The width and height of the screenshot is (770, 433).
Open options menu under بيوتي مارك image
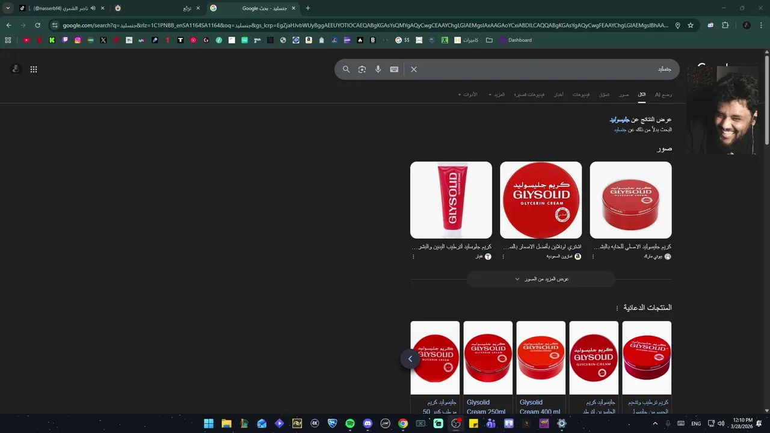click(x=593, y=257)
